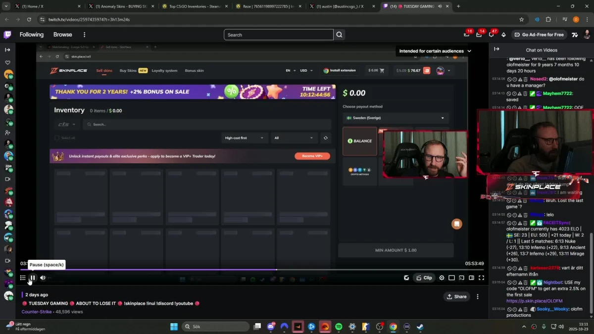This screenshot has height=334, width=594.
Task: Enter fullscreen mode
Action: coord(481,278)
